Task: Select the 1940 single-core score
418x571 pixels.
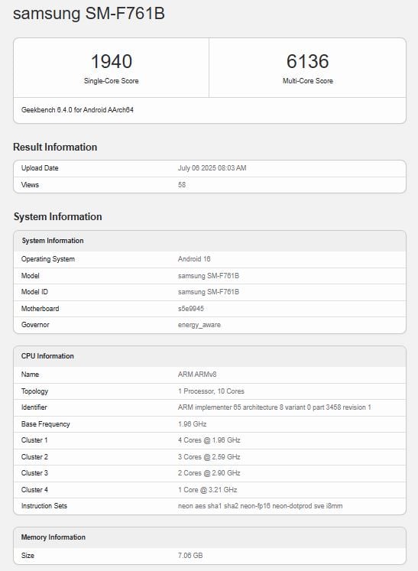Action: coord(111,61)
